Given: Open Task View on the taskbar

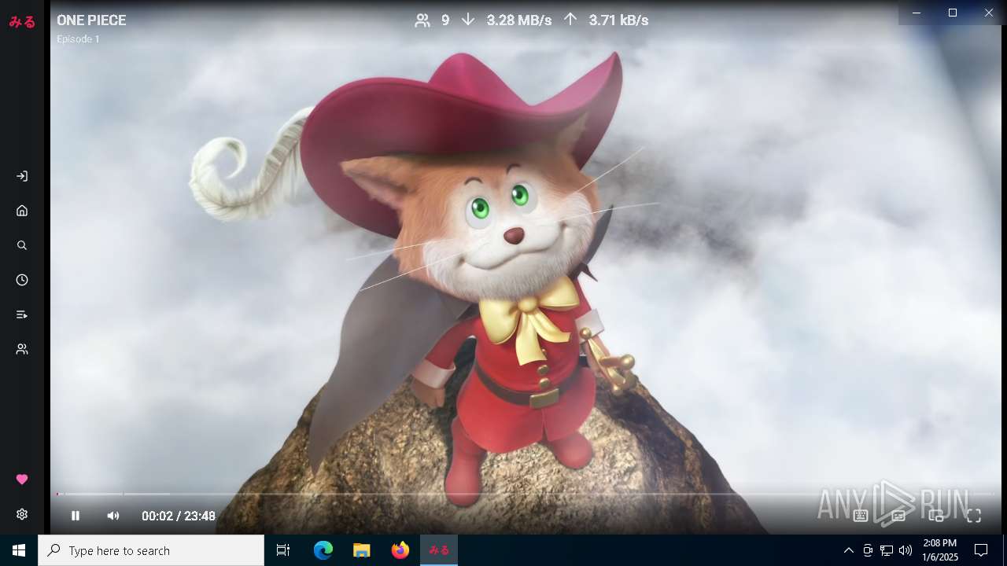Looking at the screenshot, I should tap(283, 550).
